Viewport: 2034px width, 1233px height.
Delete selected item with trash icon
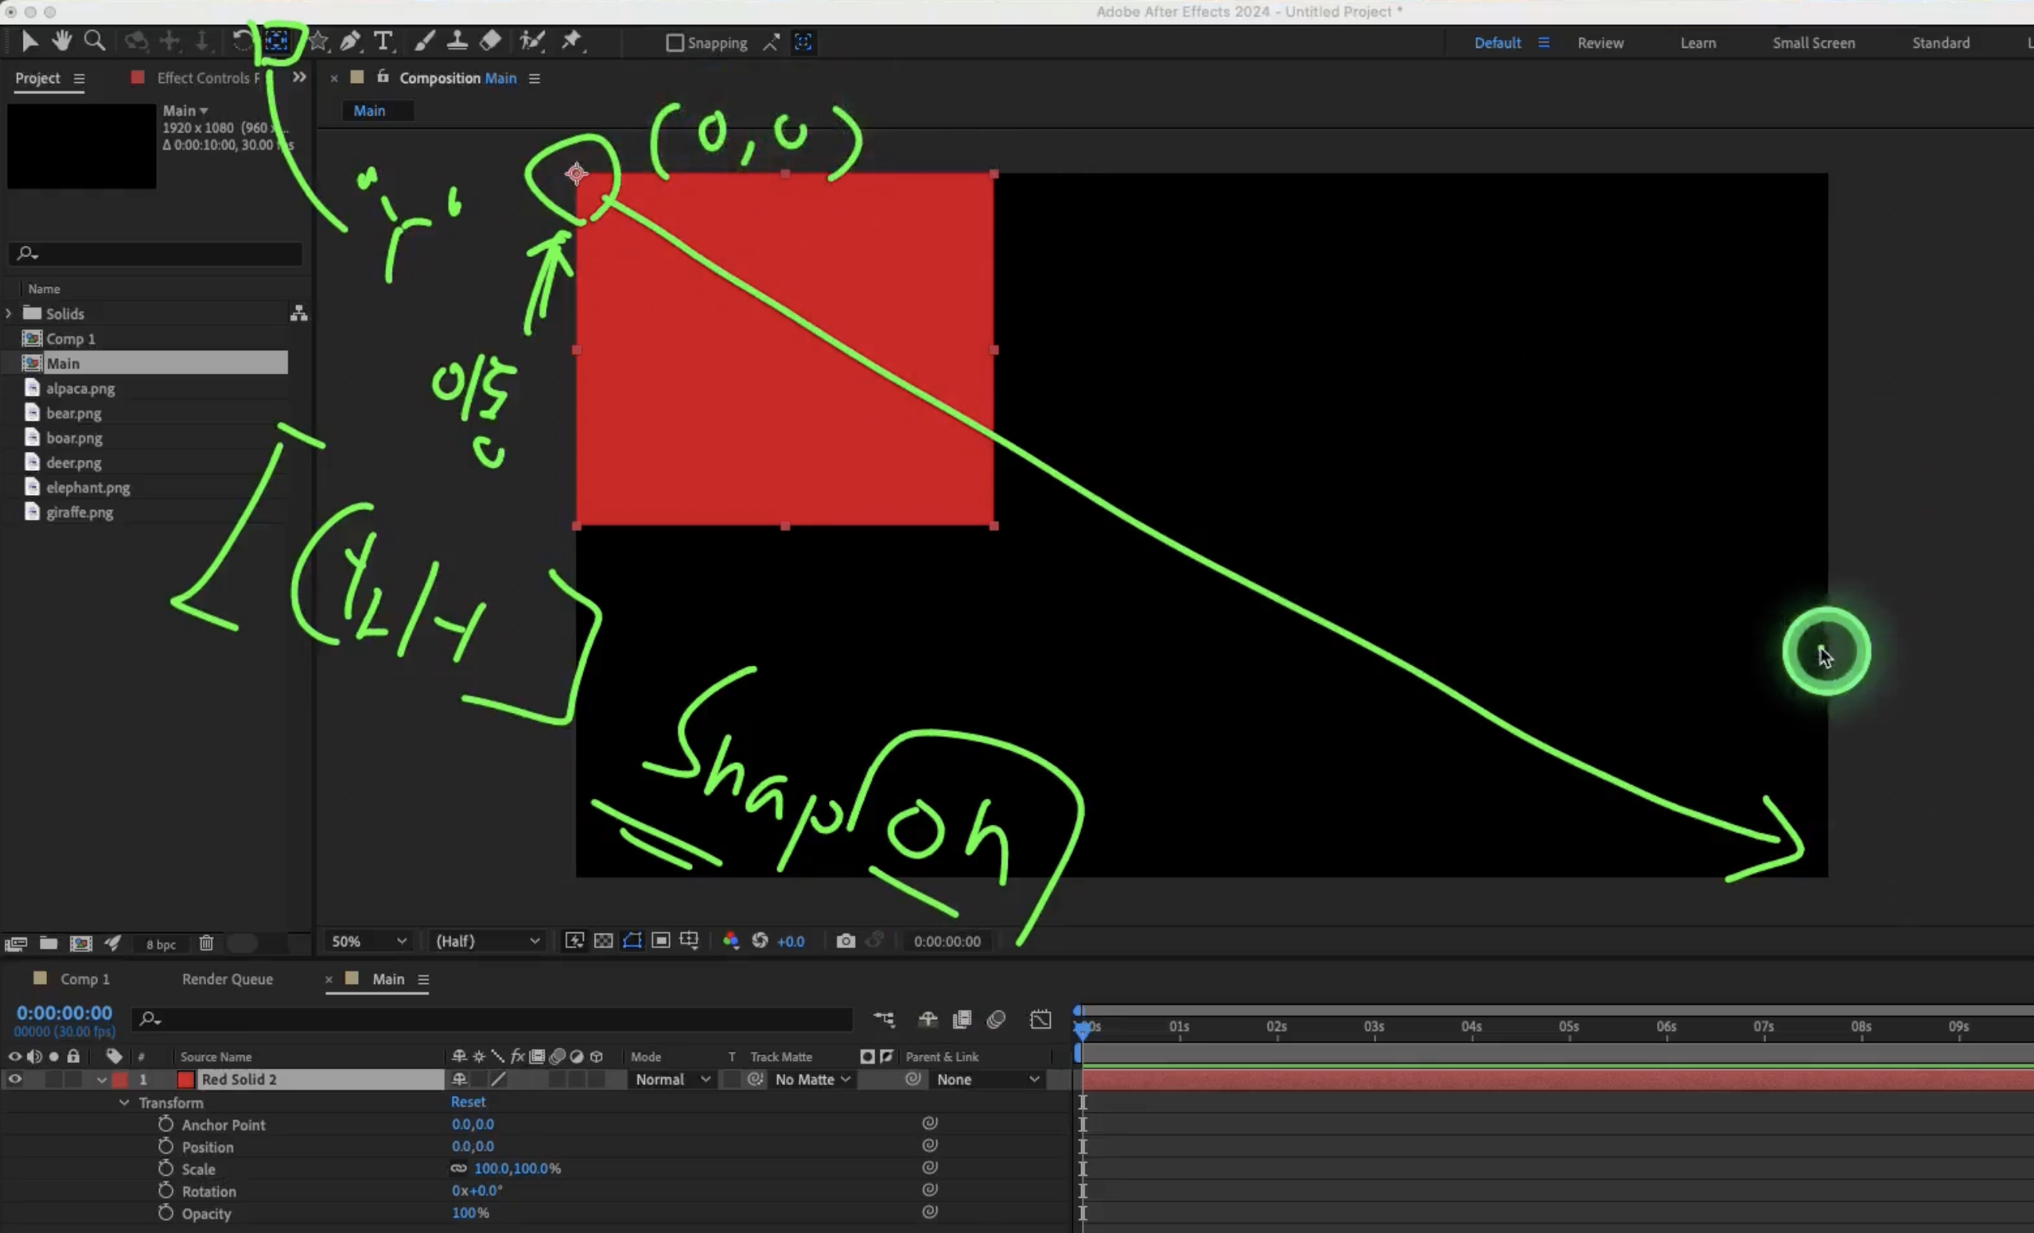(x=206, y=942)
